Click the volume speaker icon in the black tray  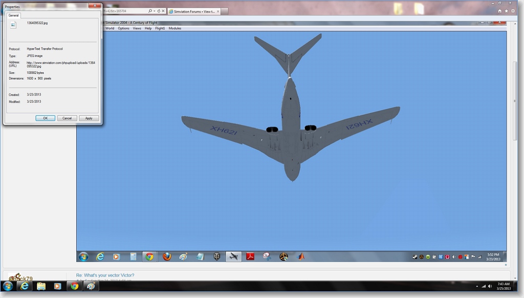point(490,286)
